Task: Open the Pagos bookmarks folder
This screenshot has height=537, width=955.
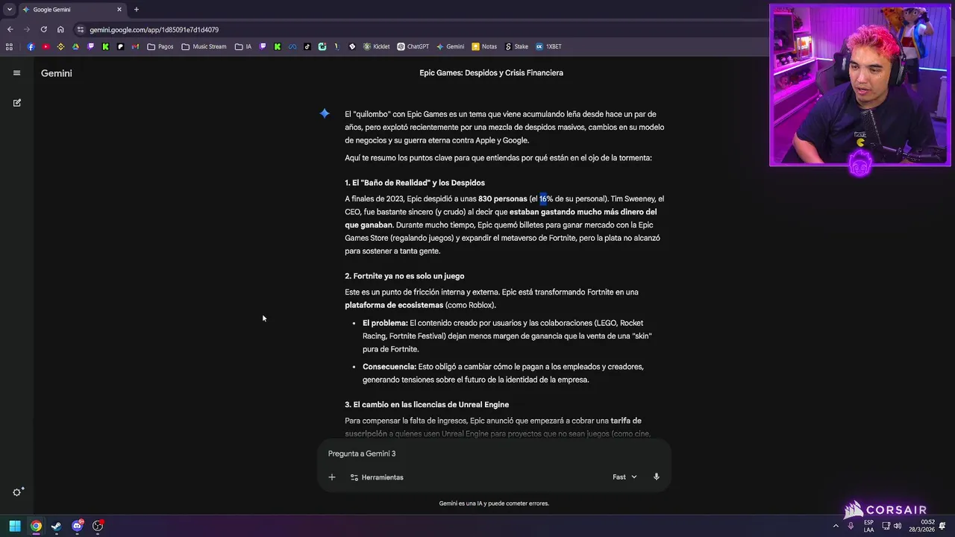Action: [x=160, y=46]
